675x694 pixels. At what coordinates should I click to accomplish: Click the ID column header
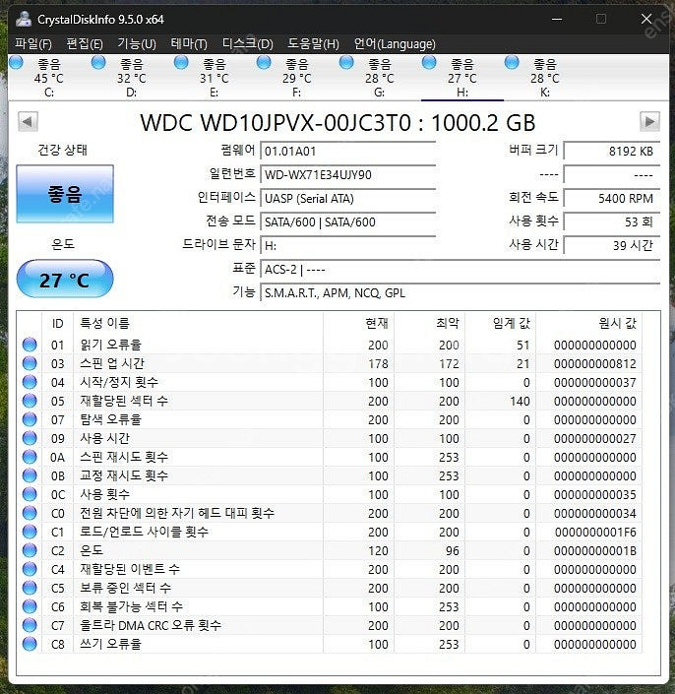point(57,323)
